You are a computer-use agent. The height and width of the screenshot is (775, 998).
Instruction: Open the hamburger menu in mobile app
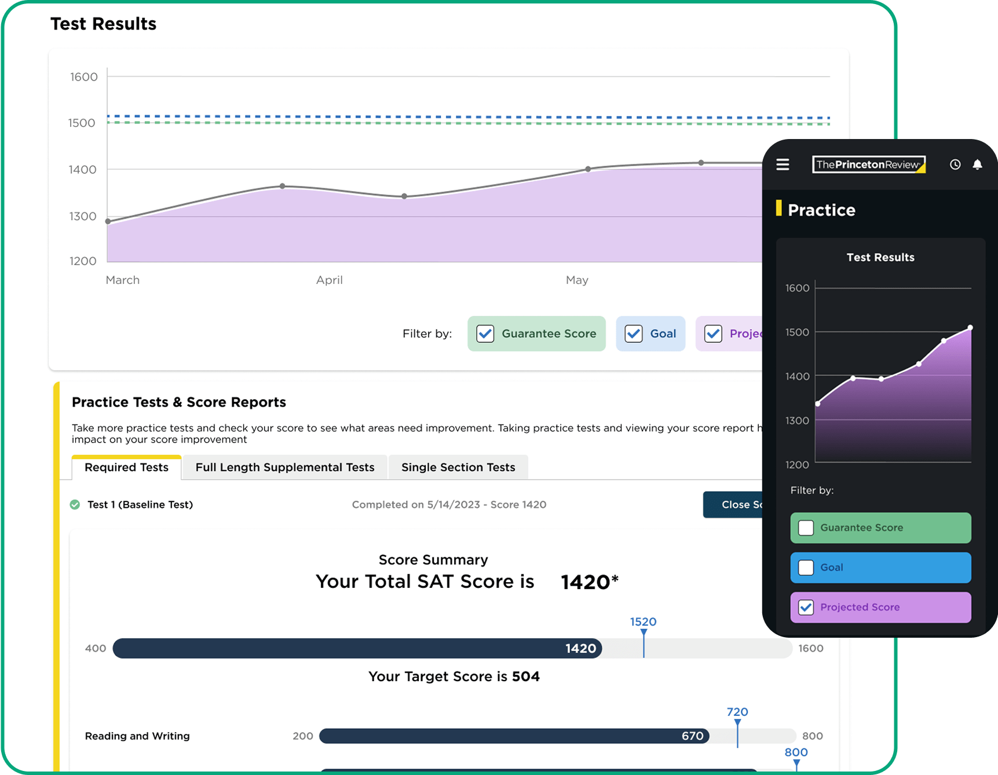point(783,165)
